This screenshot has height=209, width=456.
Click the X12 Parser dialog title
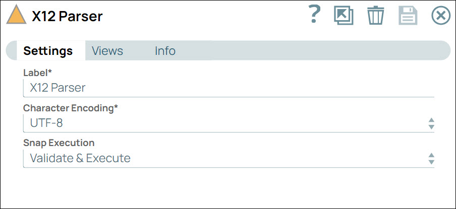click(67, 17)
